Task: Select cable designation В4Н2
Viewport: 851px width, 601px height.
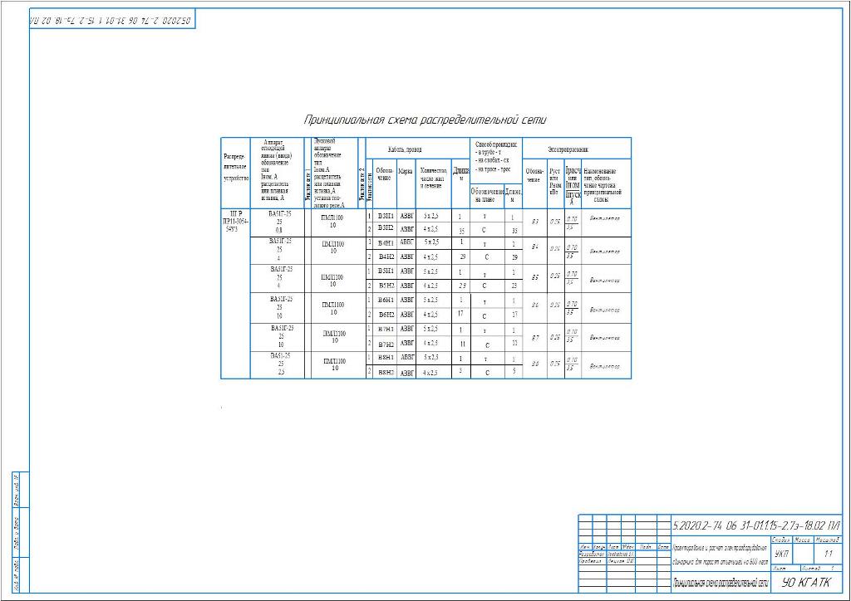Action: pyautogui.click(x=386, y=257)
